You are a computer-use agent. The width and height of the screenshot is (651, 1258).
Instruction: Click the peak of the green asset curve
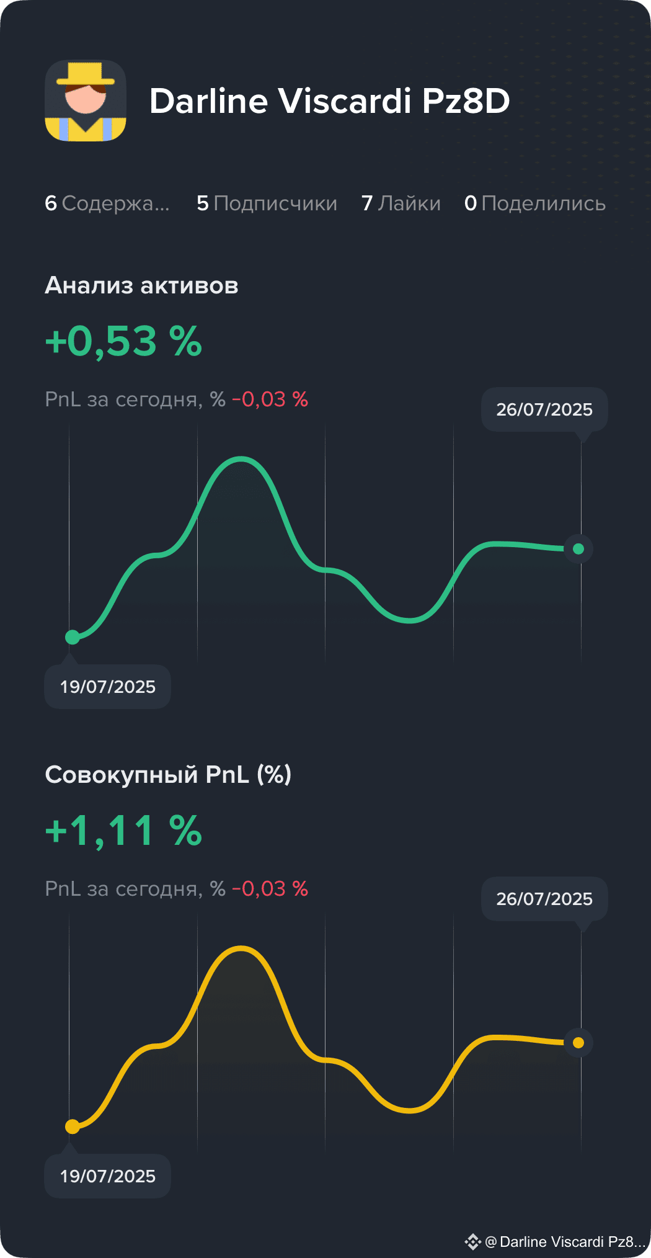241,459
